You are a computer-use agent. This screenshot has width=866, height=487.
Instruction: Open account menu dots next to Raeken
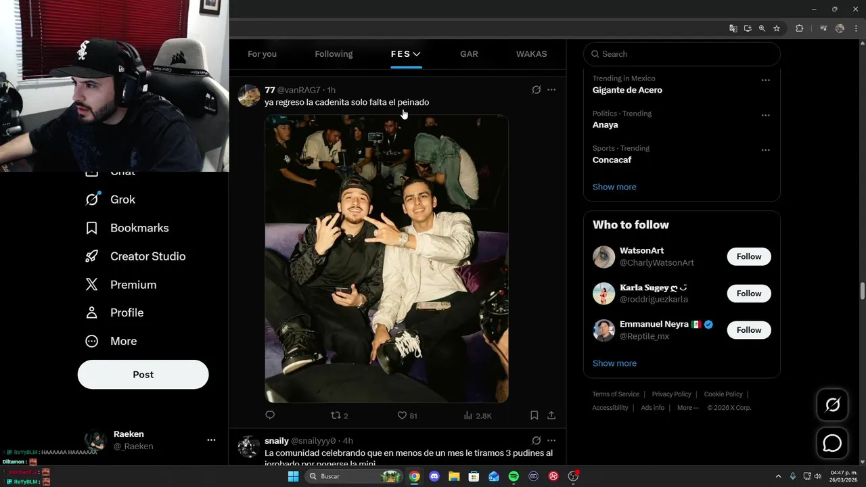pyautogui.click(x=211, y=440)
